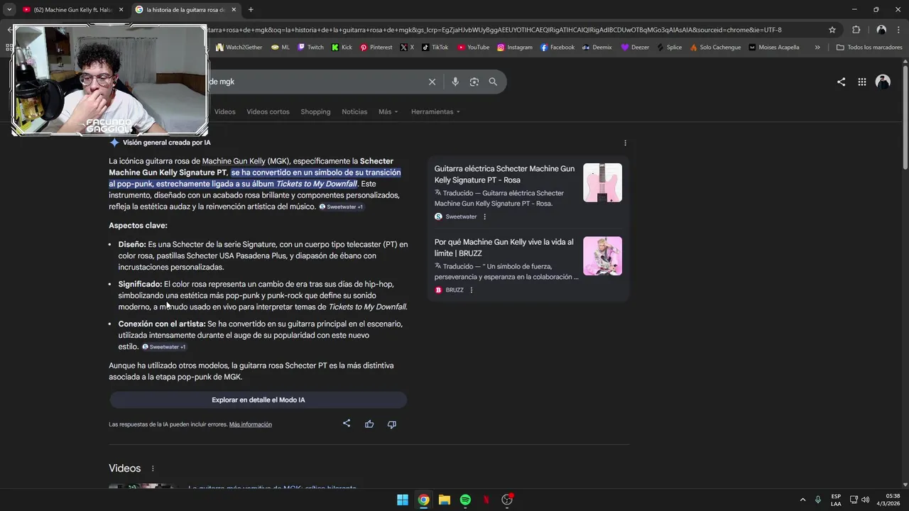Open the taskbar volume control
909x511 pixels.
click(x=865, y=500)
